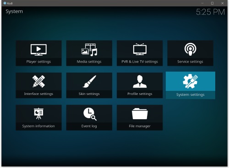Maximize the Kodi window

pyautogui.click(x=212, y=3)
